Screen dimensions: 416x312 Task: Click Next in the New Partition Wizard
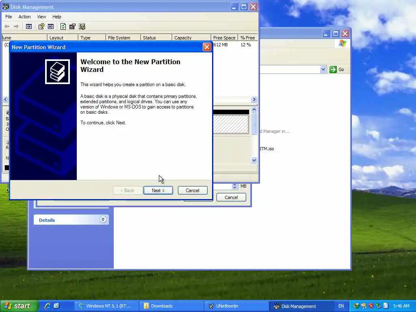click(158, 191)
